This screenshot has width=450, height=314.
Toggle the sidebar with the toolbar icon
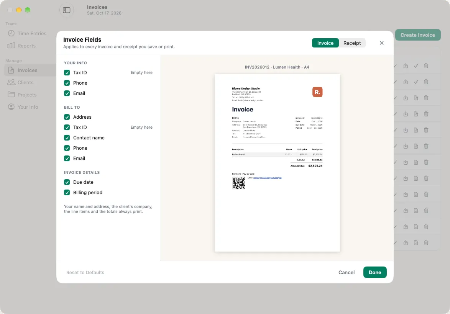[67, 10]
